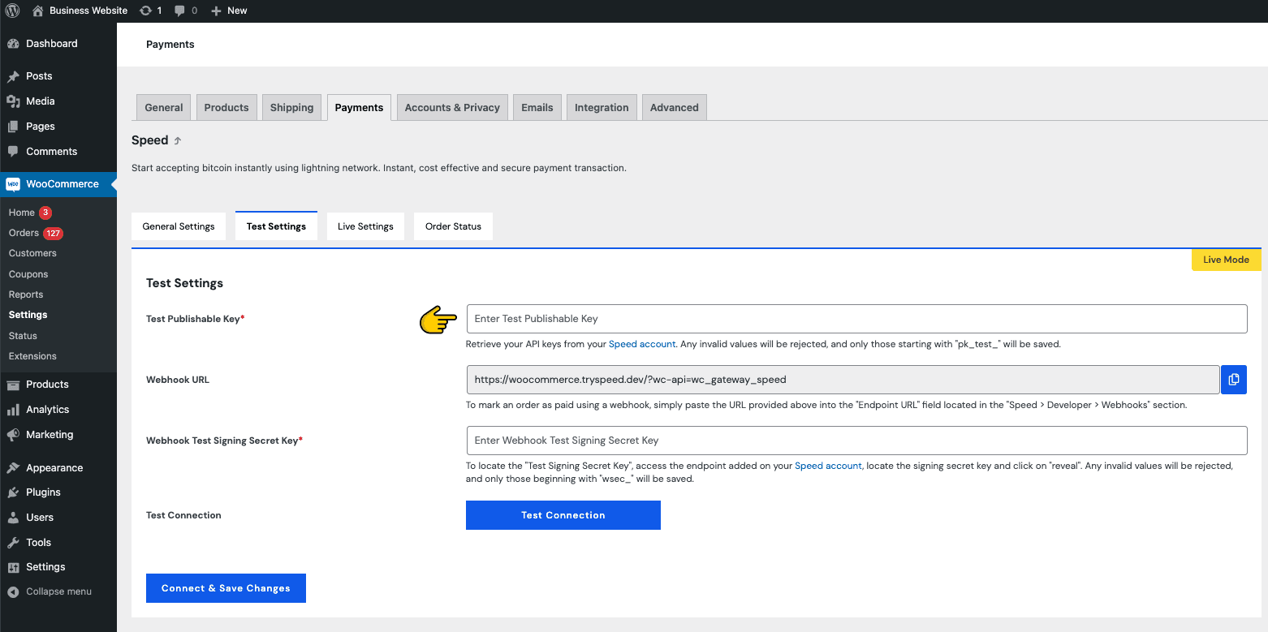The width and height of the screenshot is (1268, 632).
Task: Click the WooCommerce logo icon
Action: tap(13, 184)
